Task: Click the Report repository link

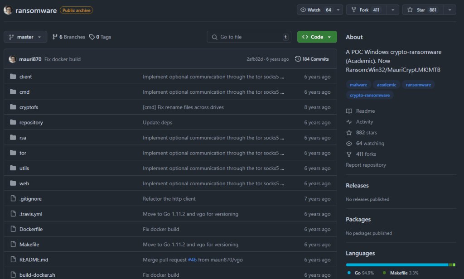Action: (366, 165)
